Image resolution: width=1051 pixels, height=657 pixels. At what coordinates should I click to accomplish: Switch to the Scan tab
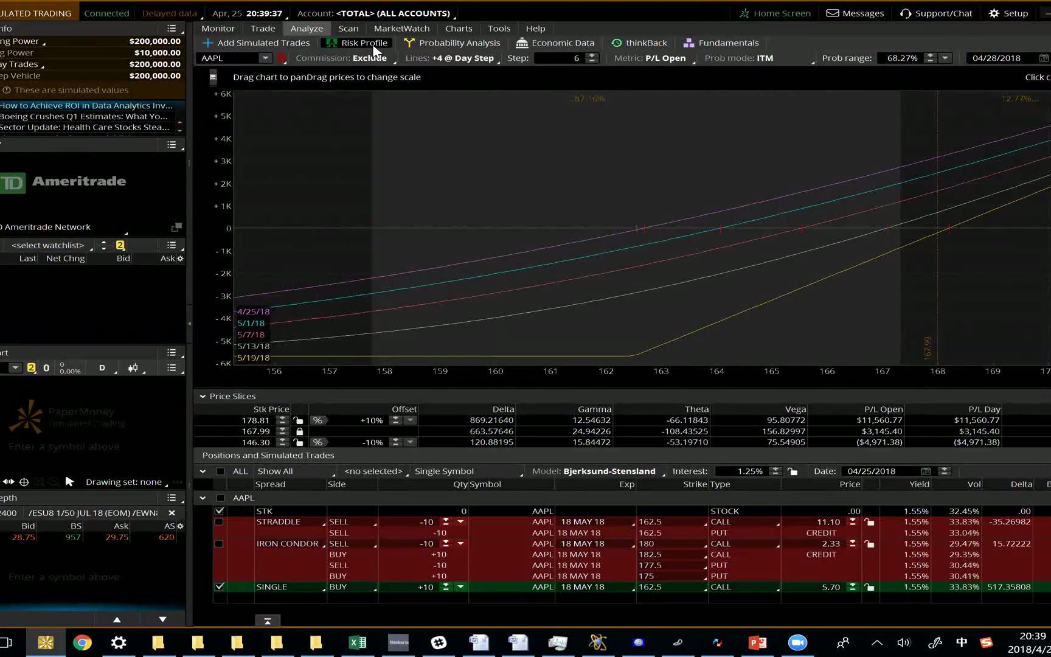(348, 29)
